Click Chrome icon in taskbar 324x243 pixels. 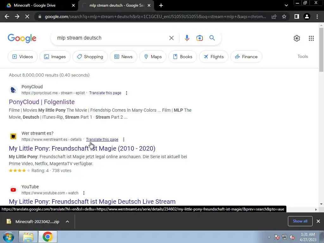coord(47,237)
